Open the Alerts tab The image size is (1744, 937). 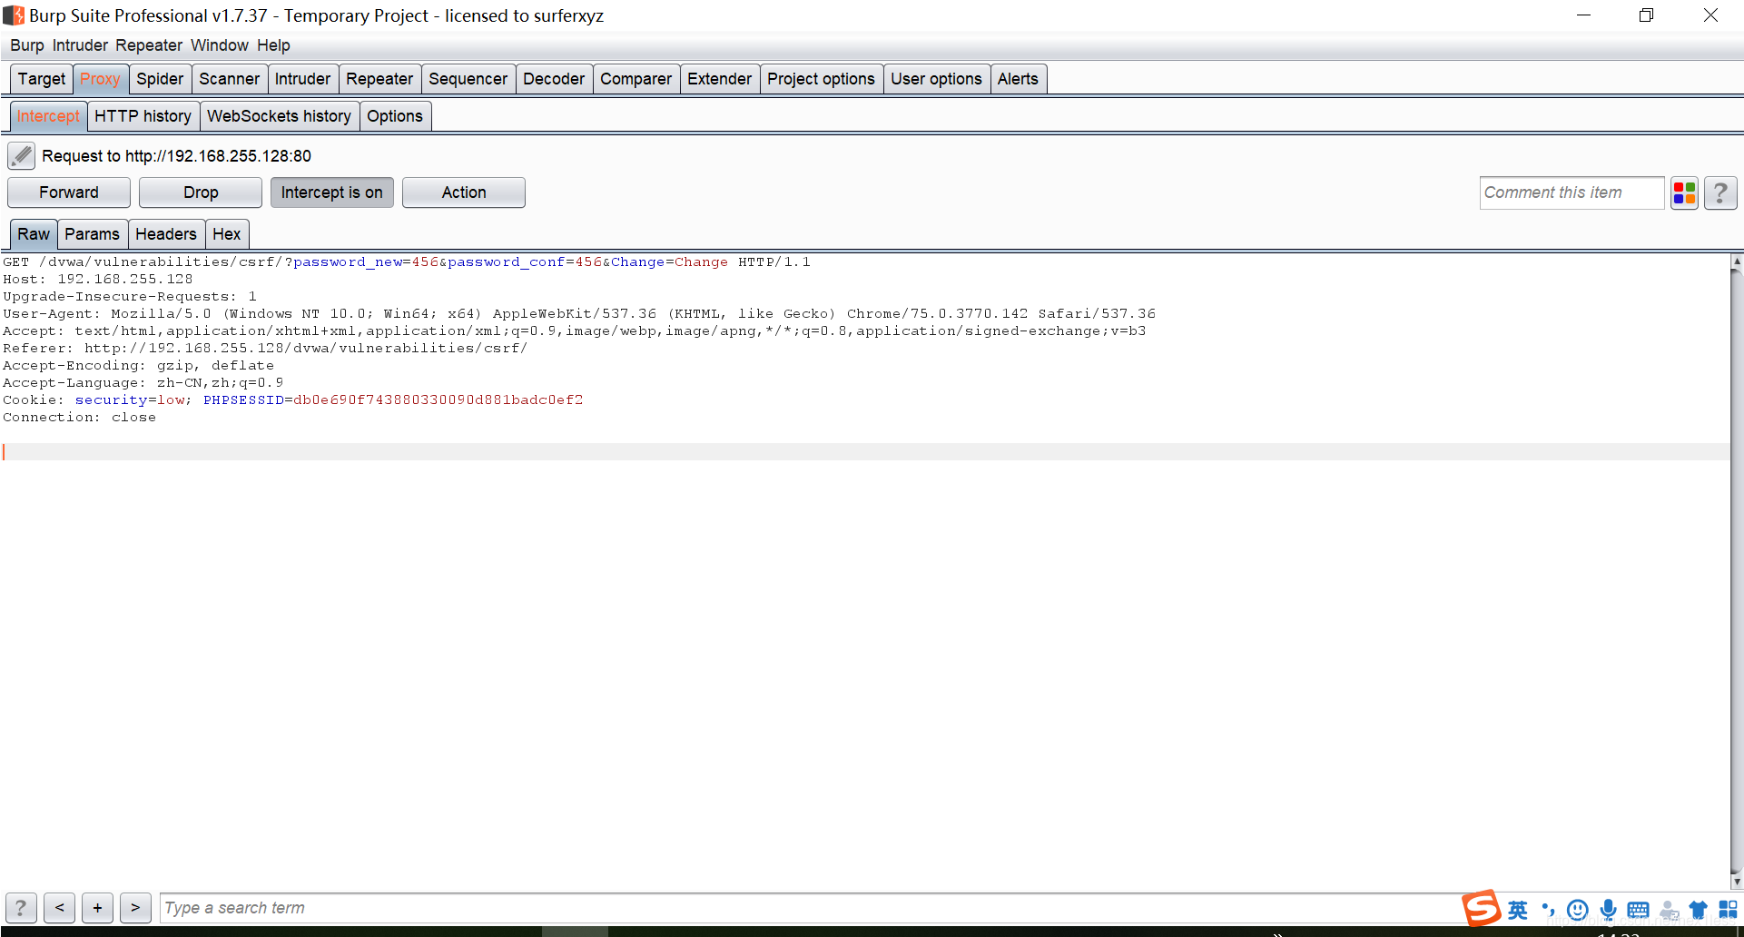pyautogui.click(x=1018, y=79)
